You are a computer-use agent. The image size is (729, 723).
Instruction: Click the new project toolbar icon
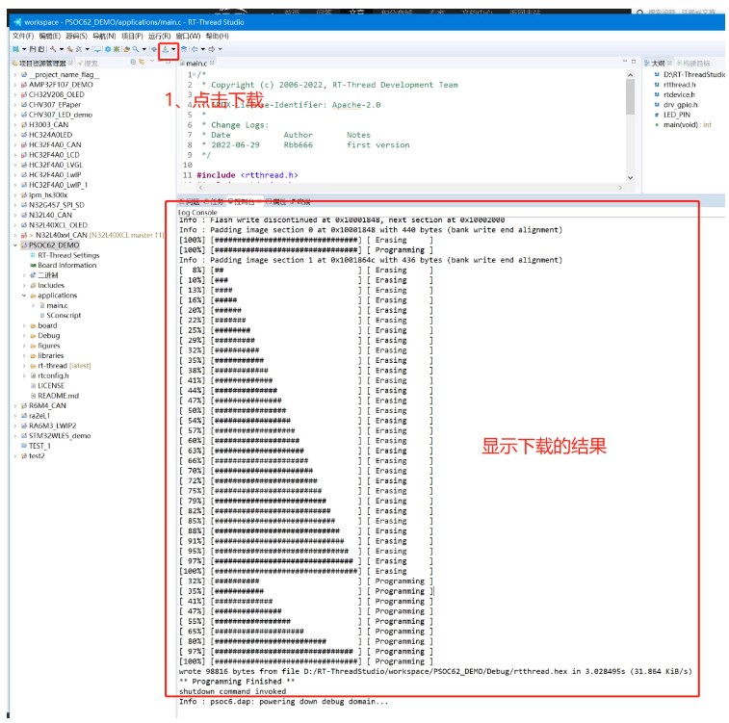[x=15, y=49]
